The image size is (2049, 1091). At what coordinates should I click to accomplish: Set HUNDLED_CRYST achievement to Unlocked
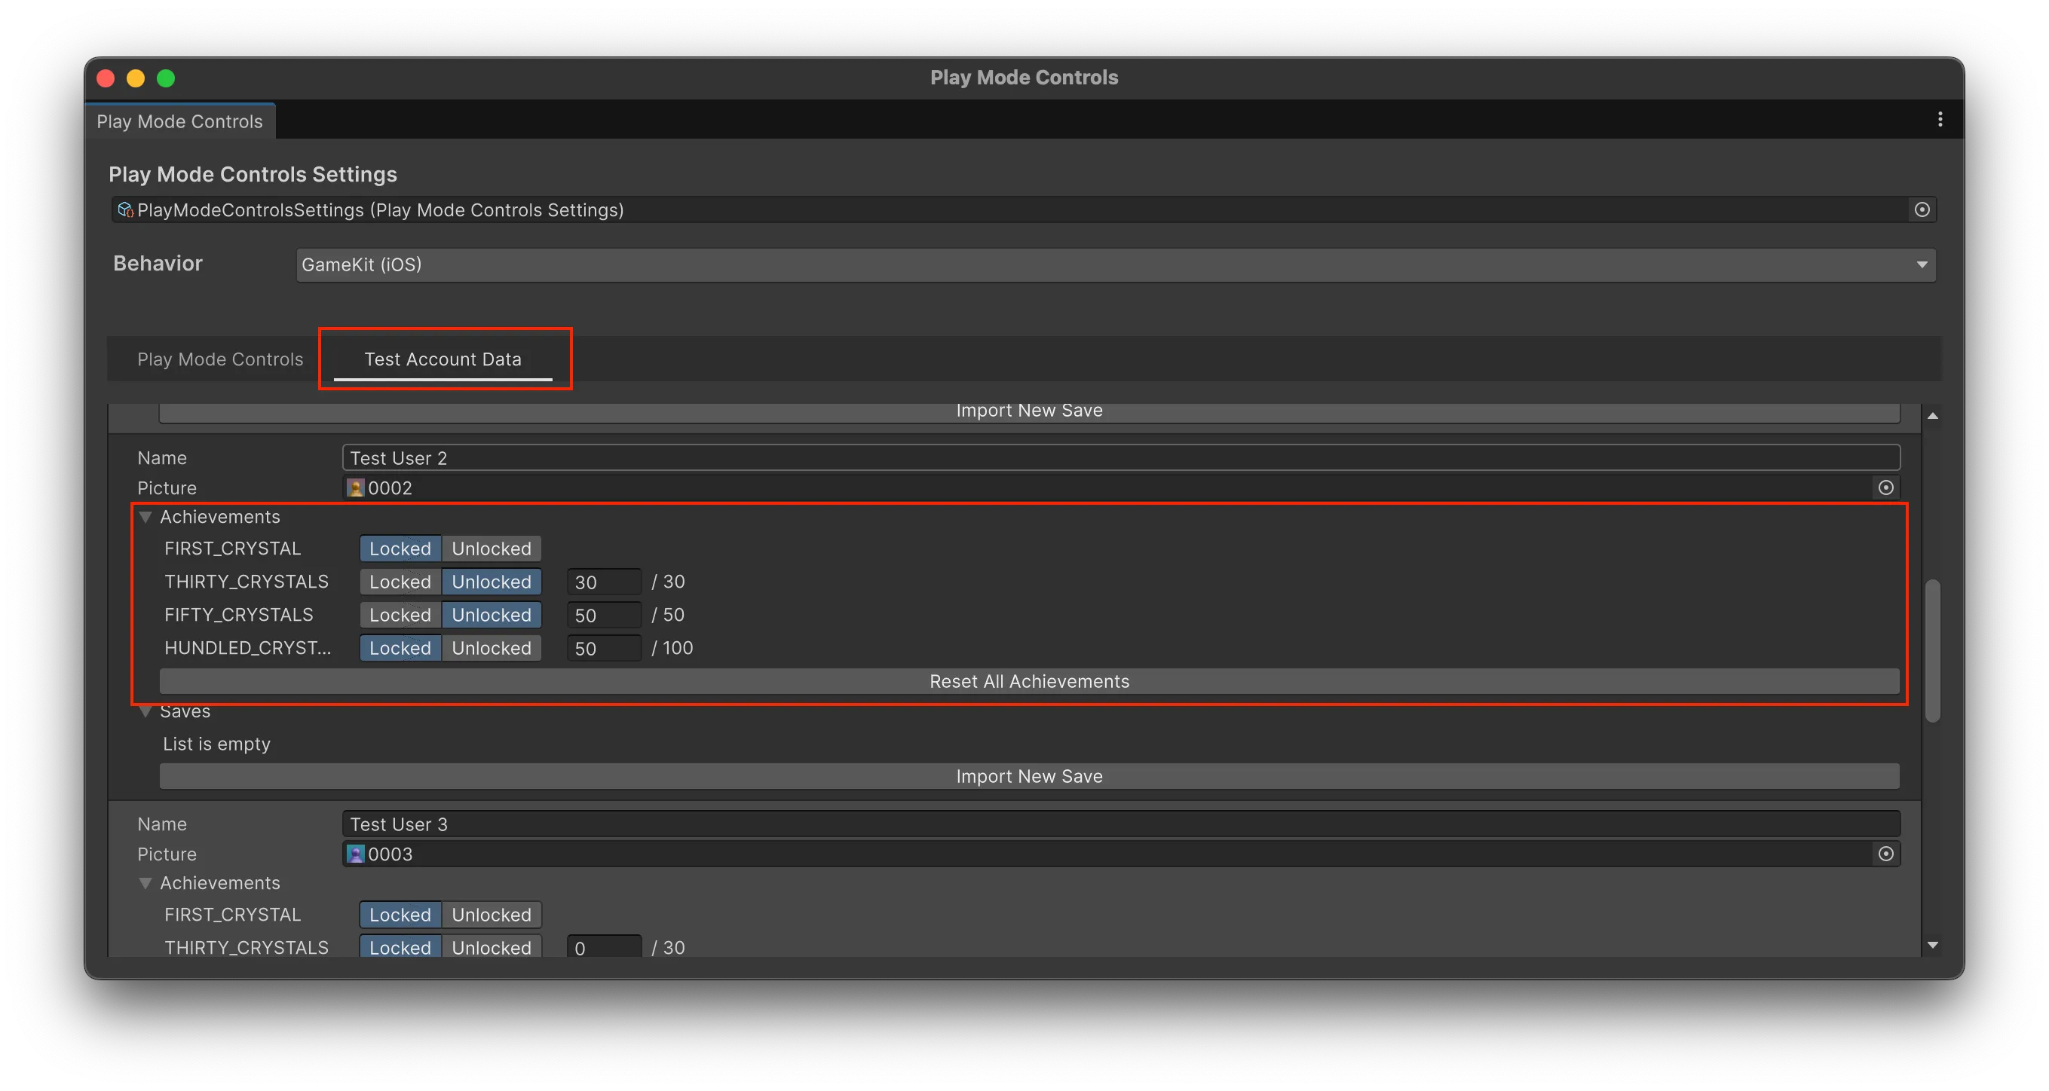[x=491, y=648]
